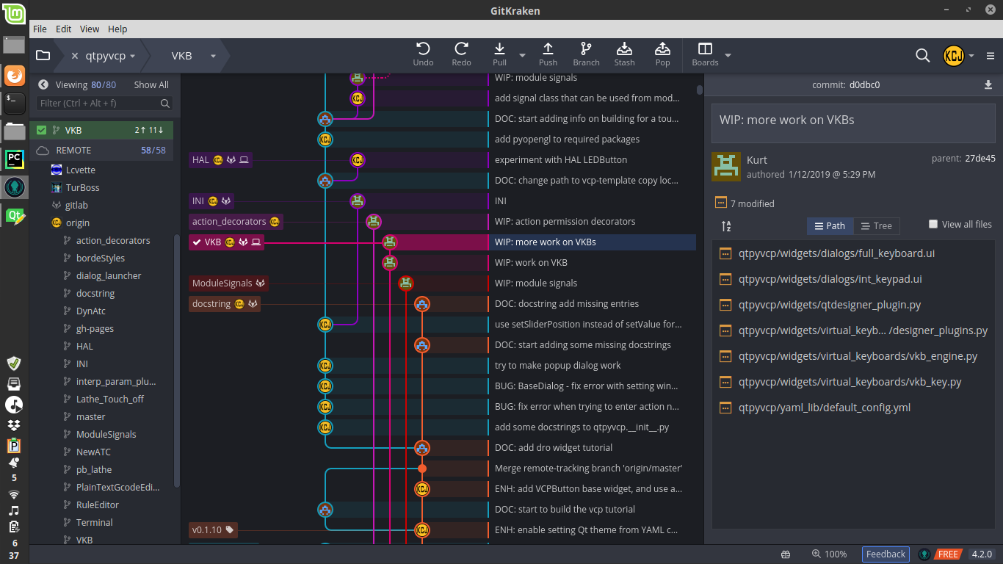1003x564 pixels.
Task: Pop the stash with Pop icon
Action: coord(662,49)
